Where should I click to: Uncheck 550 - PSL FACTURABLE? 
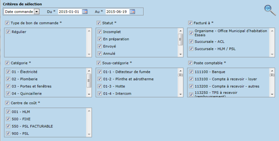[x=8, y=126]
